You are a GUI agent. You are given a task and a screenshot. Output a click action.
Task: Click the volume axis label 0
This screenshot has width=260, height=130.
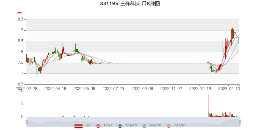point(22,117)
